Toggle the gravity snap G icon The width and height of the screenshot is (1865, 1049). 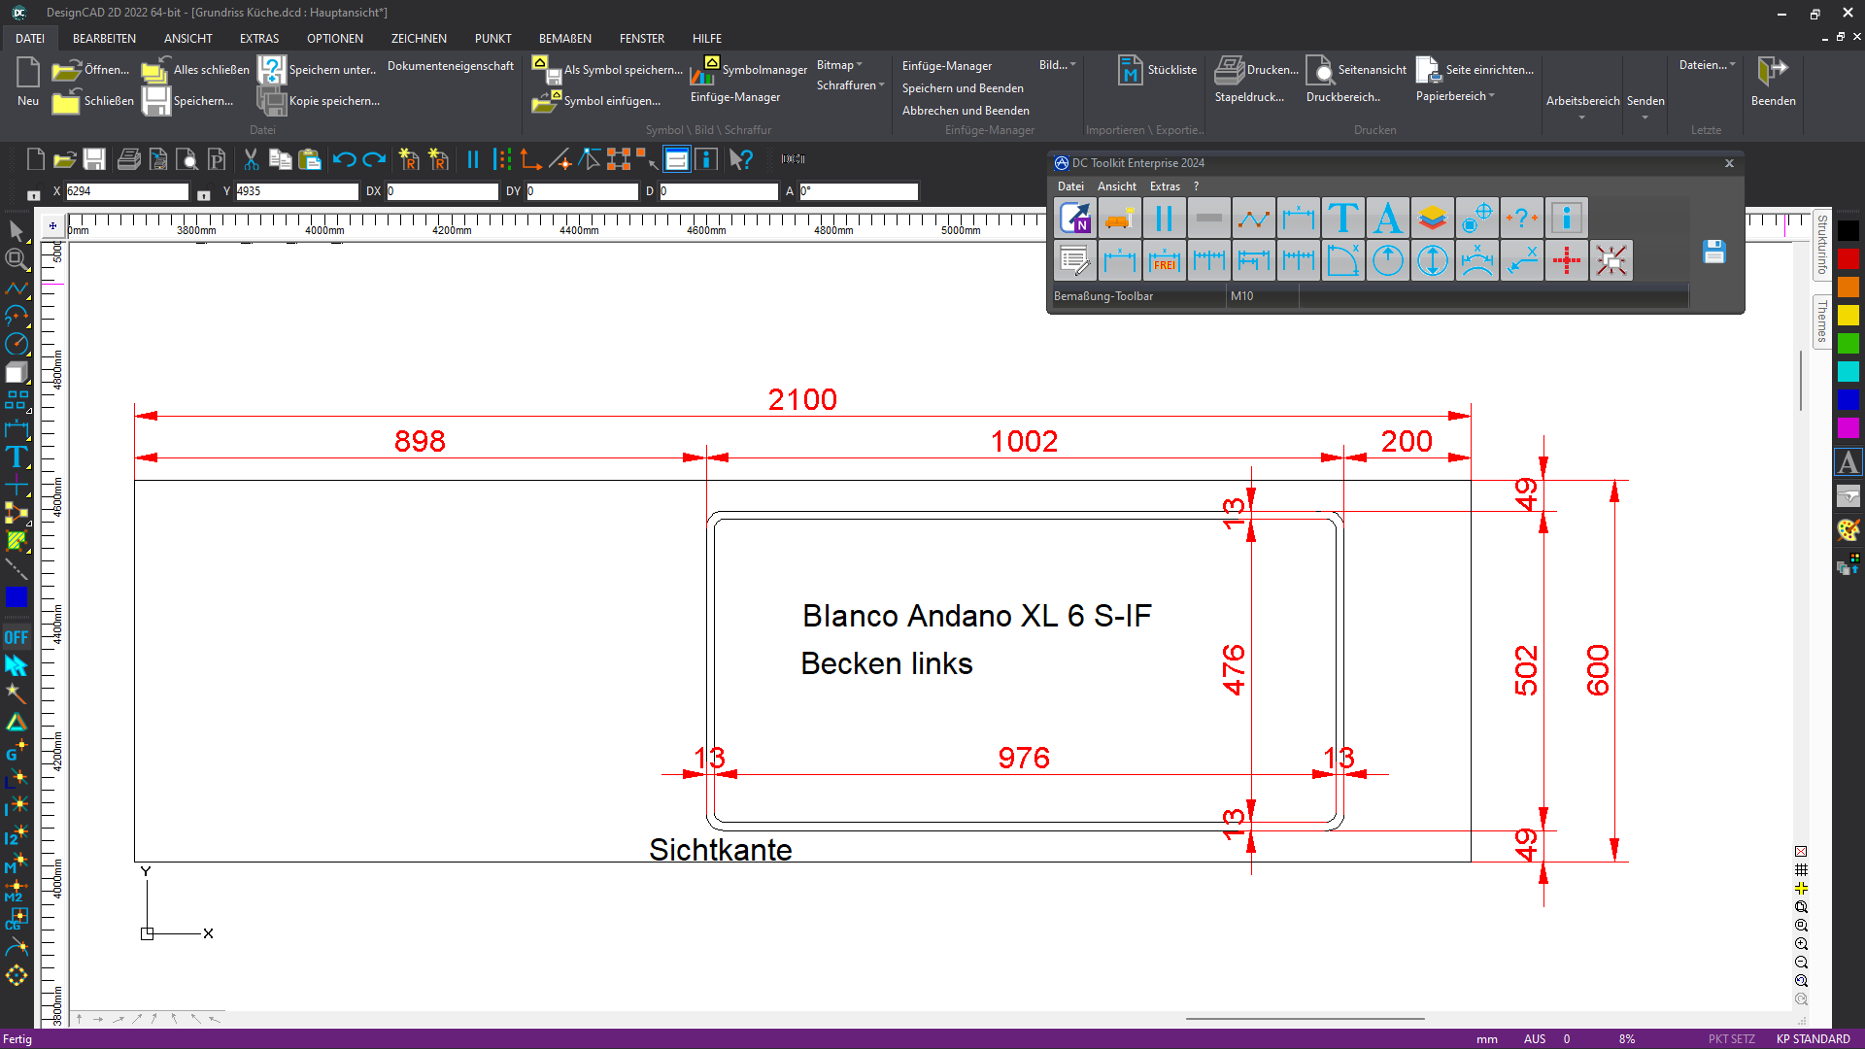(17, 750)
